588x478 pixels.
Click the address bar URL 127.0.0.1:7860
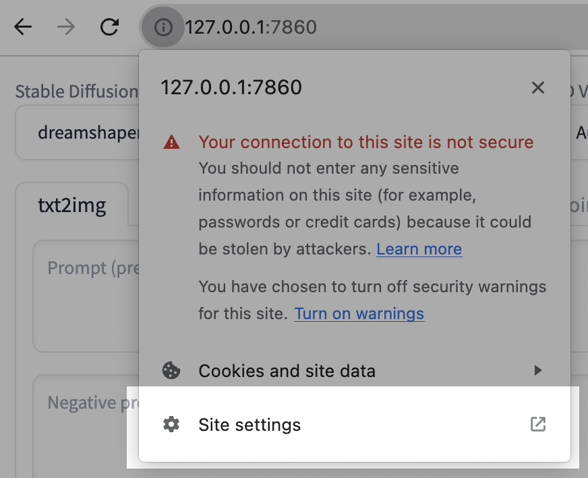click(251, 28)
